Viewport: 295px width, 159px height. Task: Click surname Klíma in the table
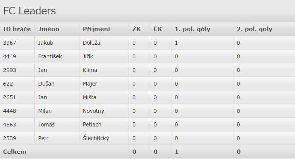90,70
